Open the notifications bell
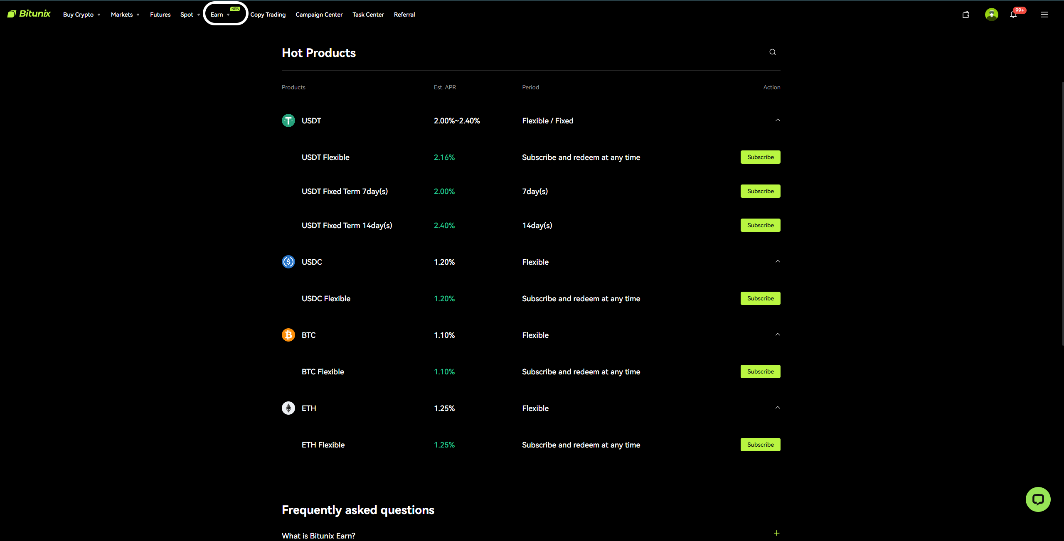The height and width of the screenshot is (541, 1064). coord(1013,15)
